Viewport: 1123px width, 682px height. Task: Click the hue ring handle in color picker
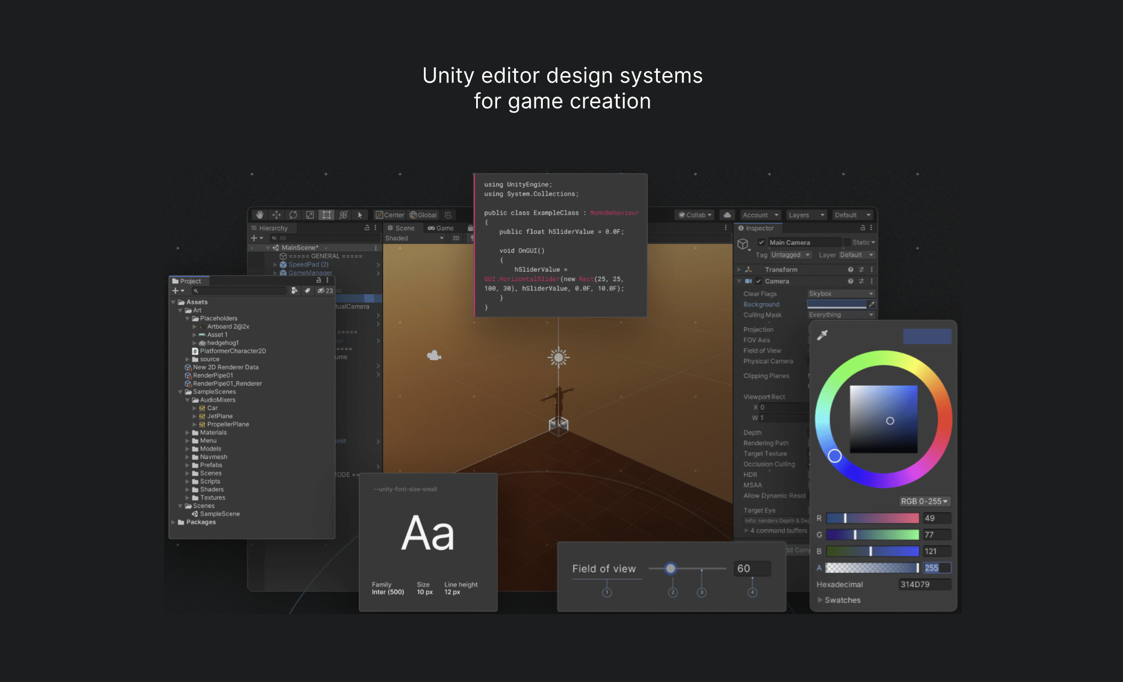(835, 456)
